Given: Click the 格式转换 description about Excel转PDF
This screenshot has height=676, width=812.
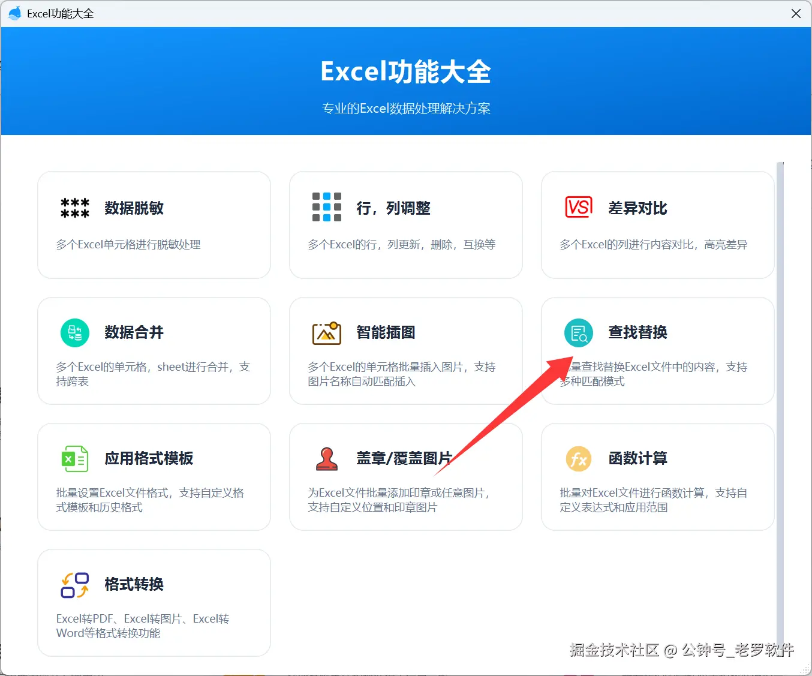Looking at the screenshot, I should (143, 626).
